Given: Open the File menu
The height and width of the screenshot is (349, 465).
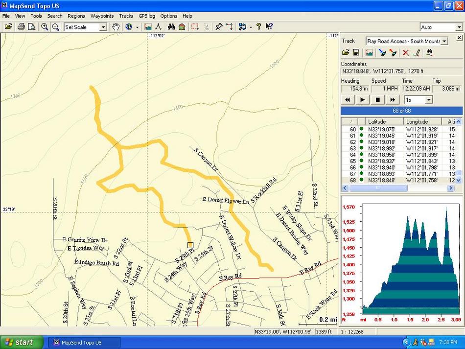Looking at the screenshot, I should click(6, 16).
